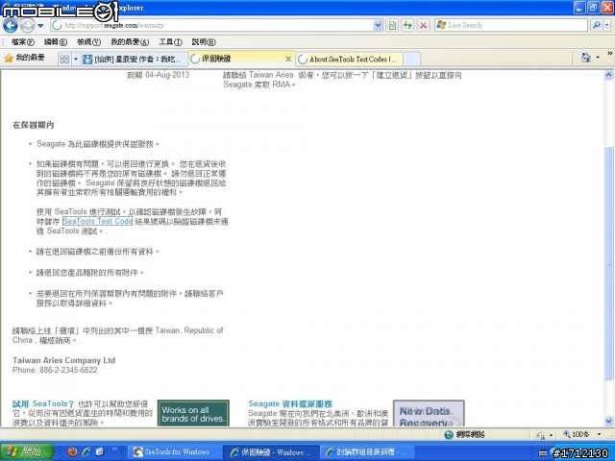The width and height of the screenshot is (615, 461).
Task: Click the Live Search input box
Action: [510, 26]
